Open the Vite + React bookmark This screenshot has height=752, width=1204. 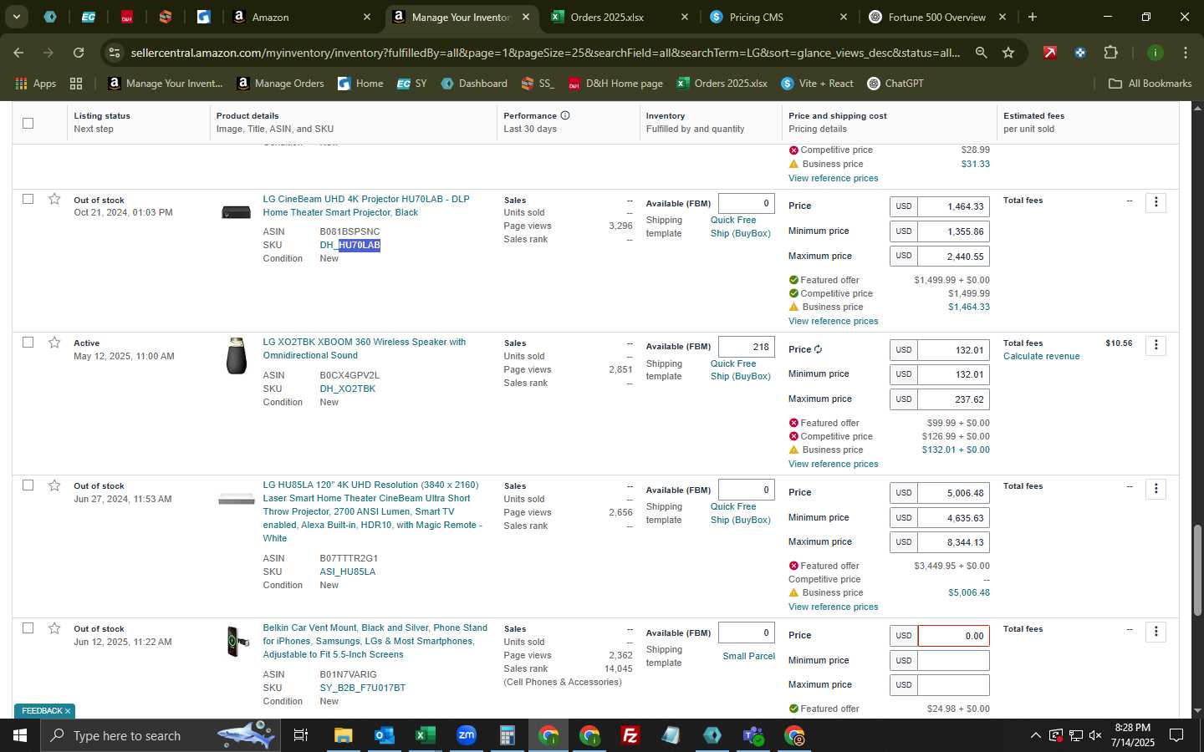coord(817,83)
